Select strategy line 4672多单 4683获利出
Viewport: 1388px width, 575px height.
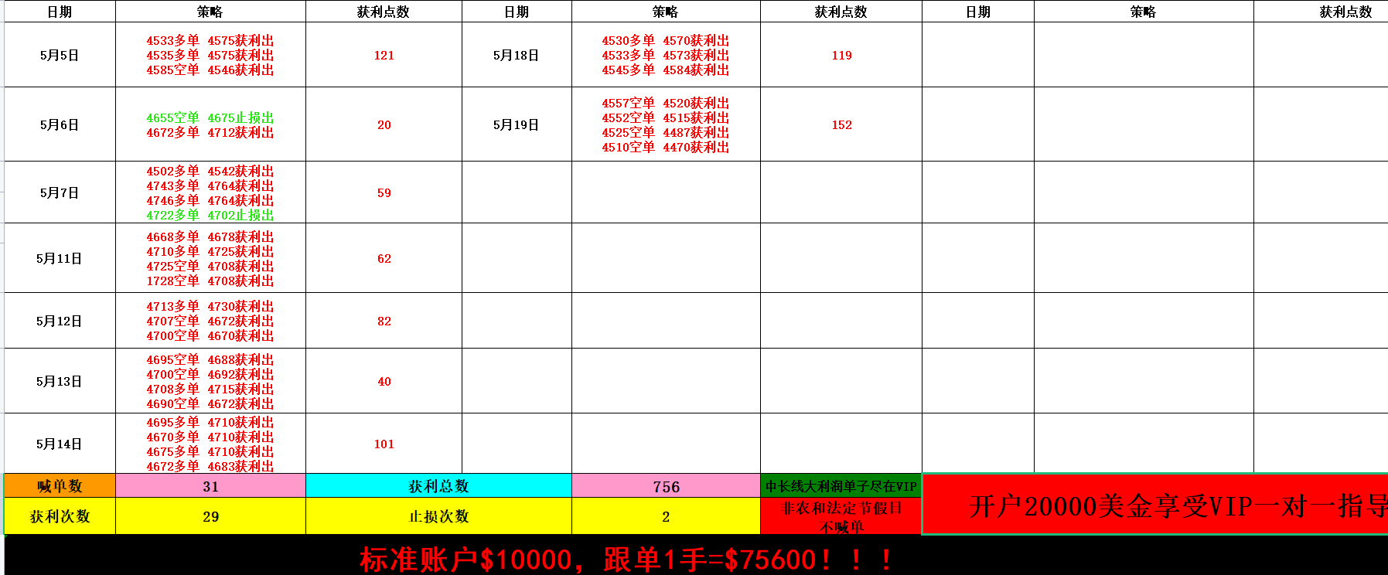(210, 466)
